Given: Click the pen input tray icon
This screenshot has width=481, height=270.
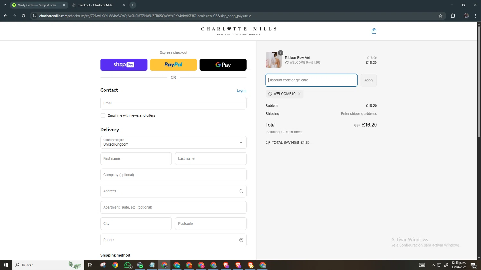Looking at the screenshot, I should (x=446, y=265).
